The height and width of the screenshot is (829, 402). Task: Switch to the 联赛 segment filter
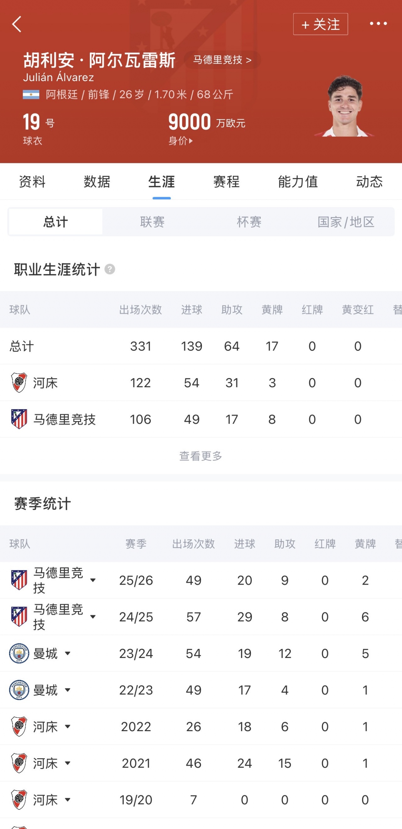click(152, 222)
